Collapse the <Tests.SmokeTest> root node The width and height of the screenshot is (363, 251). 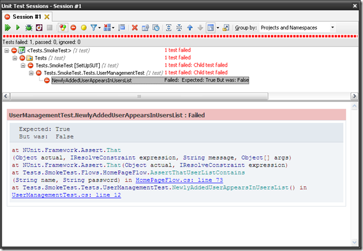(x=6, y=51)
